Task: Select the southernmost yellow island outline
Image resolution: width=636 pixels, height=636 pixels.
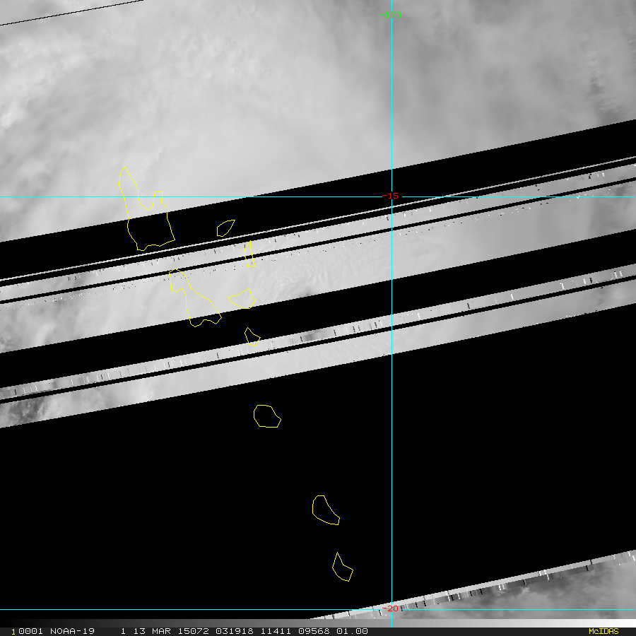Action: pos(342,568)
